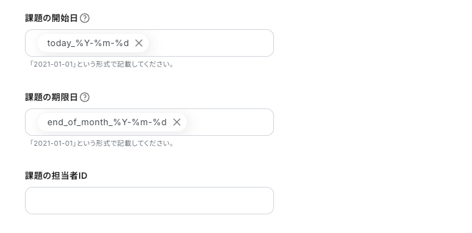Select the today_%Y-%m-%d chip text
The image size is (472, 233).
tap(88, 43)
